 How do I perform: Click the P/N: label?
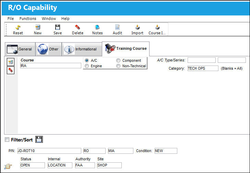click(12, 151)
